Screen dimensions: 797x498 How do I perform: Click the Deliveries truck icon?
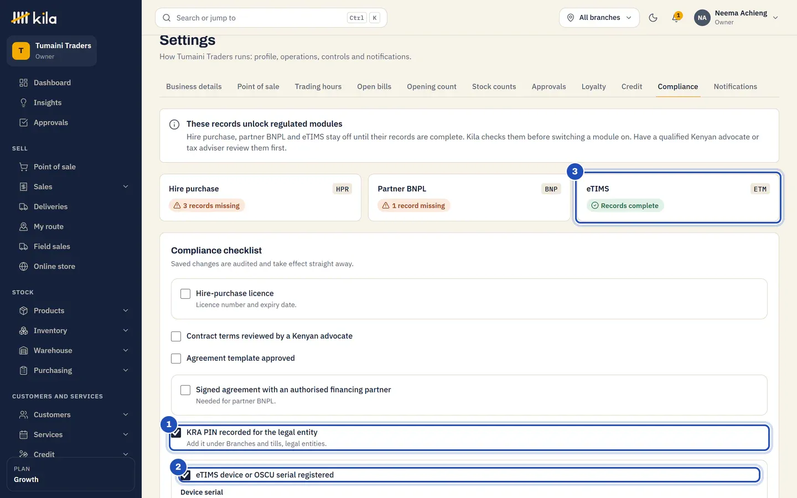tap(23, 207)
